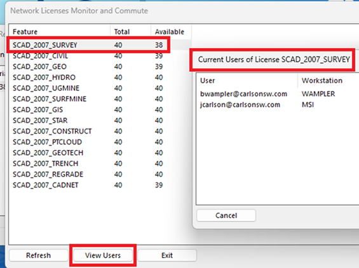Click the Current Users of License popup title
Screen dimensions: 359x268
tap(274, 60)
